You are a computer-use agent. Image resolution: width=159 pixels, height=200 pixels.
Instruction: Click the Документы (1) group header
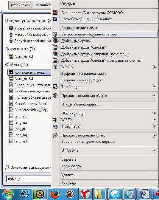(x=20, y=49)
